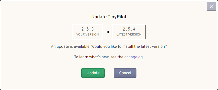Screen dimensions: 218x90
Task: Click the "To learn what's new" text
Action: point(91,57)
